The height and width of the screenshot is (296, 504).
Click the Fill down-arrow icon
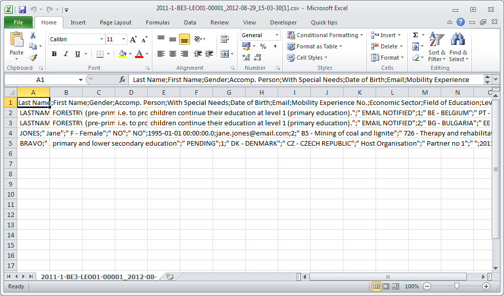coord(416,46)
